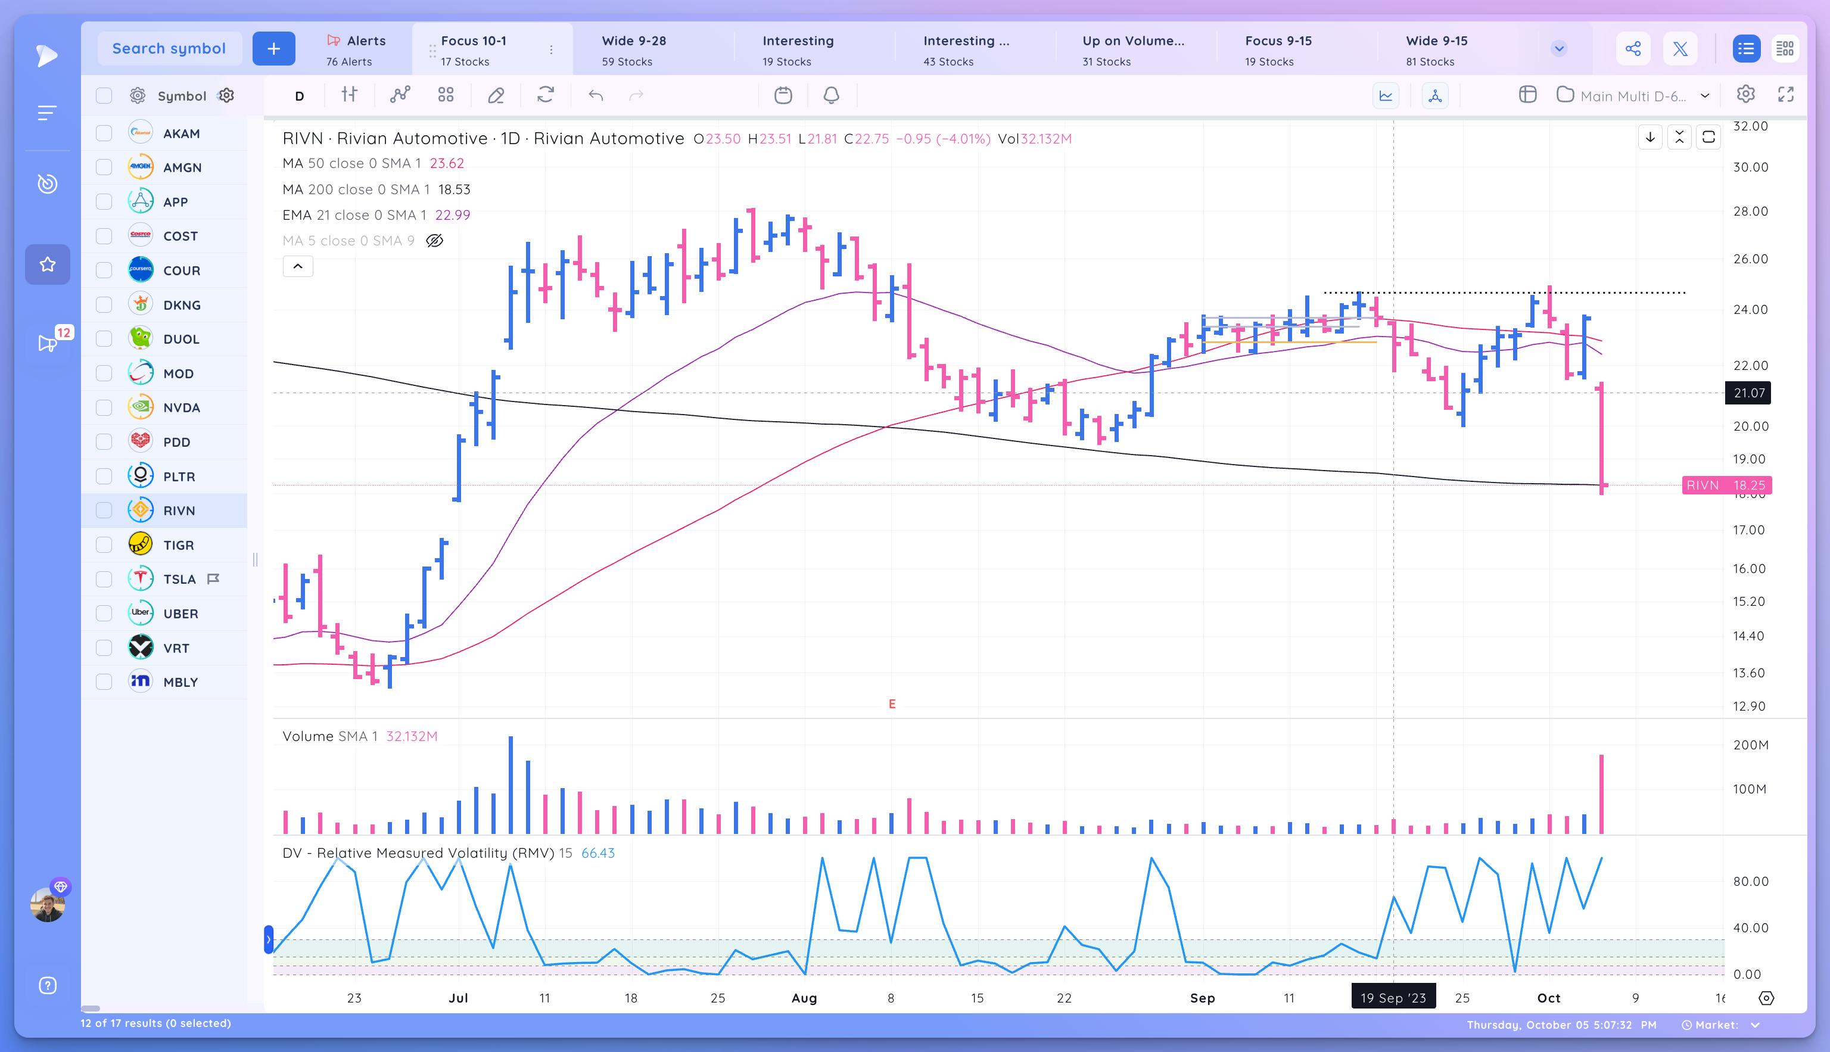Check the TSLA row checkbox
The width and height of the screenshot is (1830, 1052).
click(104, 579)
